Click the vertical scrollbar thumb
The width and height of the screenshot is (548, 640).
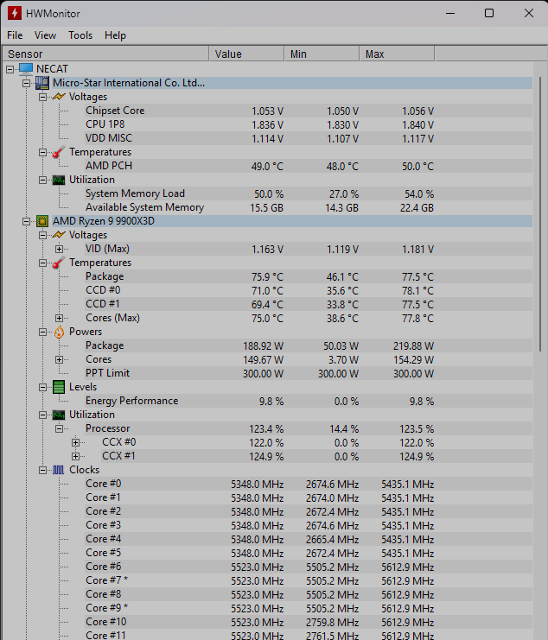[x=540, y=214]
